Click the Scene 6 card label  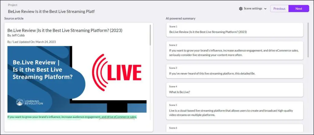[x=173, y=128]
